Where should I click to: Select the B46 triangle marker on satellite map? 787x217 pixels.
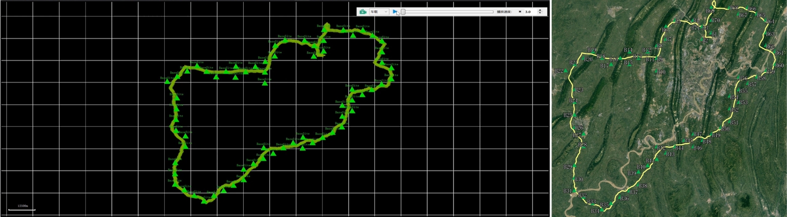point(693,147)
